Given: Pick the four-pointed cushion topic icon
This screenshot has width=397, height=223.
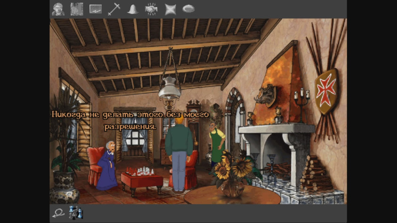Looking at the screenshot, I should pyautogui.click(x=170, y=9).
